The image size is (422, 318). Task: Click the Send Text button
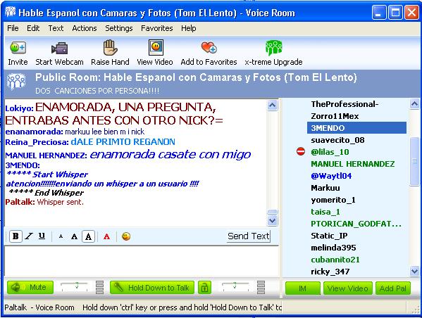[x=248, y=236]
